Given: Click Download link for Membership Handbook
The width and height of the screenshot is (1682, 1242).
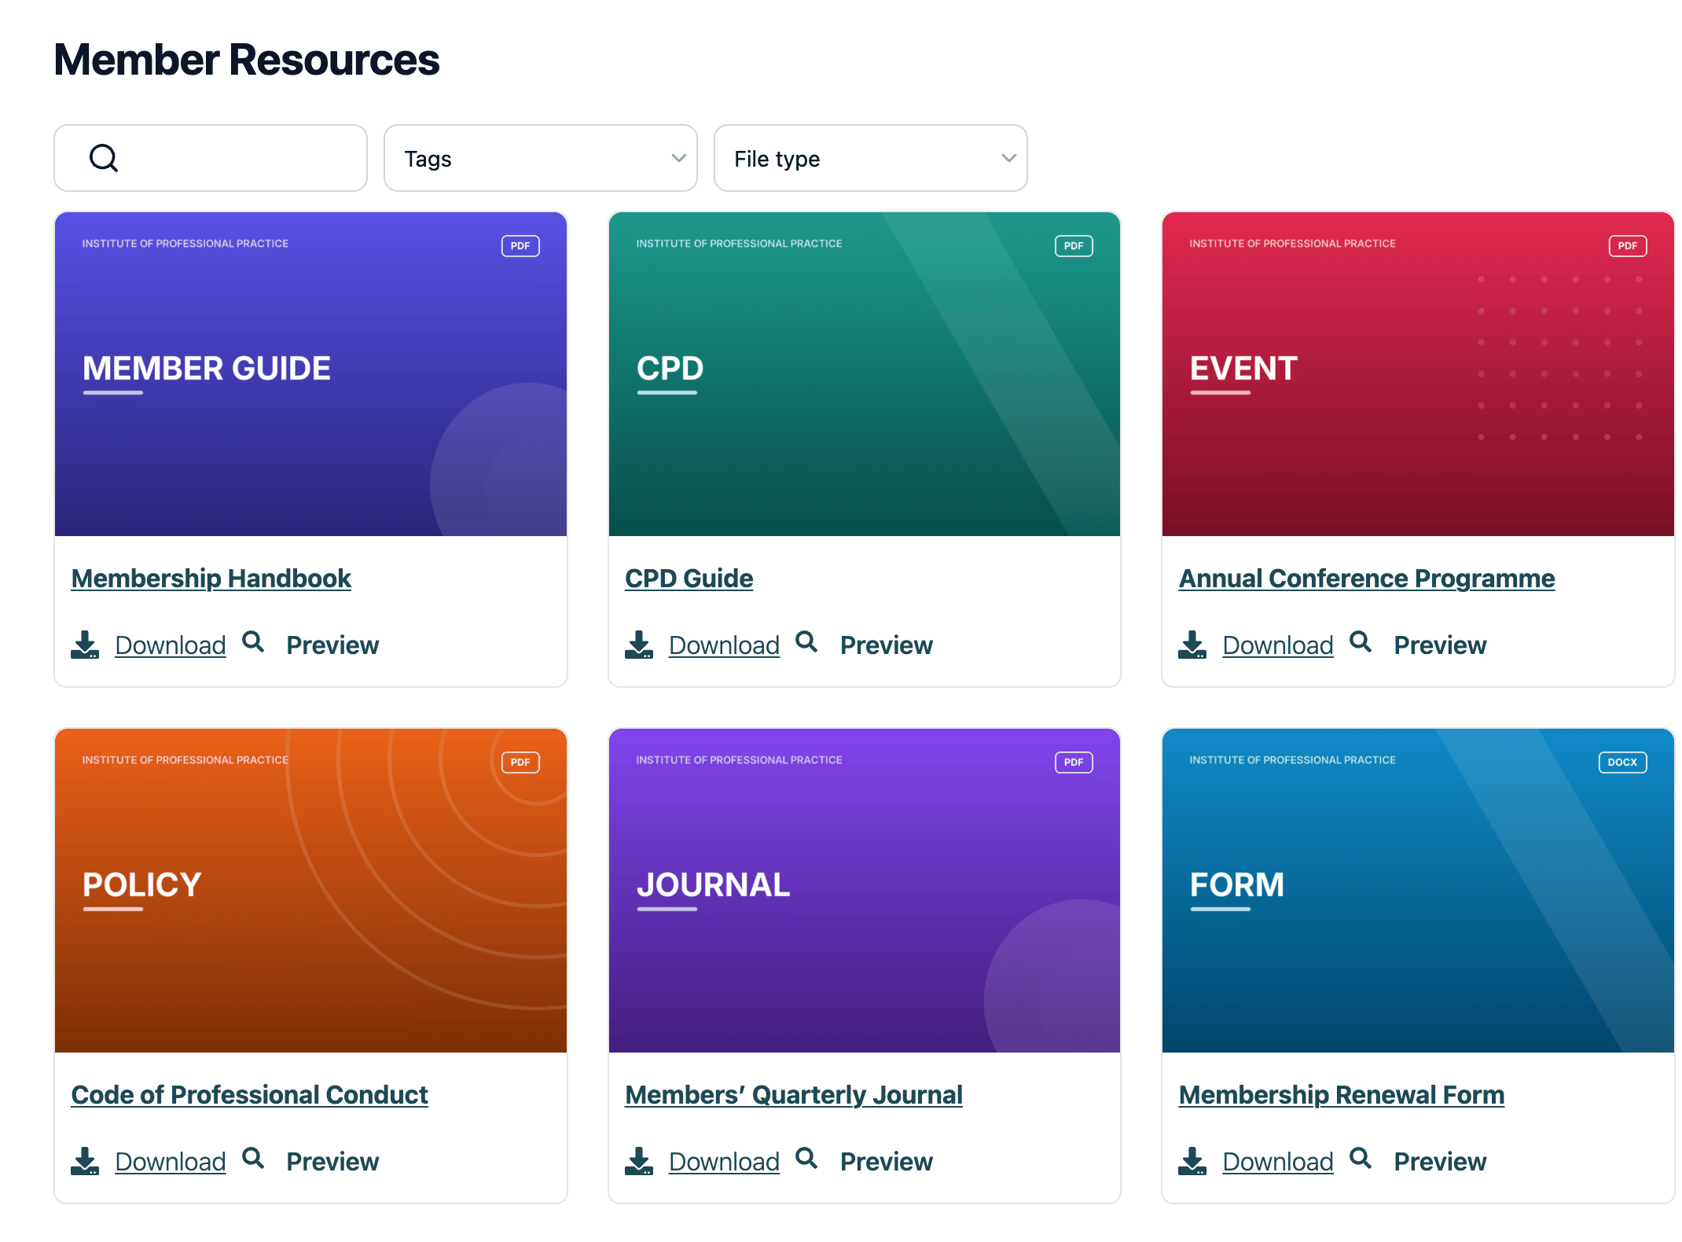Looking at the screenshot, I should (171, 645).
